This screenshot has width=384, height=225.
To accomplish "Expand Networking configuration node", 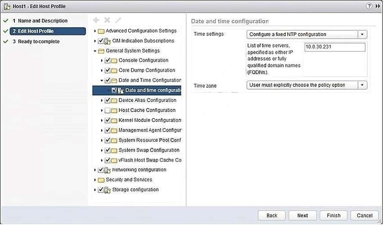I will (95, 170).
